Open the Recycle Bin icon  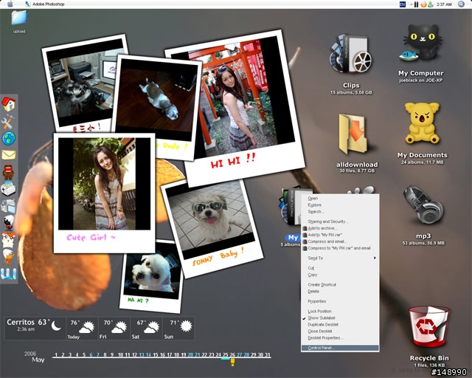(x=428, y=326)
